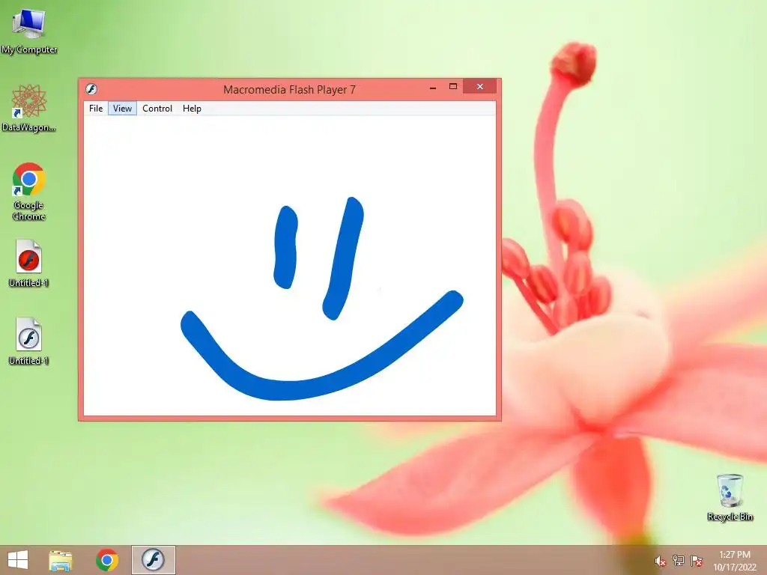Open the Windows Start button
The height and width of the screenshot is (575, 767).
18,560
